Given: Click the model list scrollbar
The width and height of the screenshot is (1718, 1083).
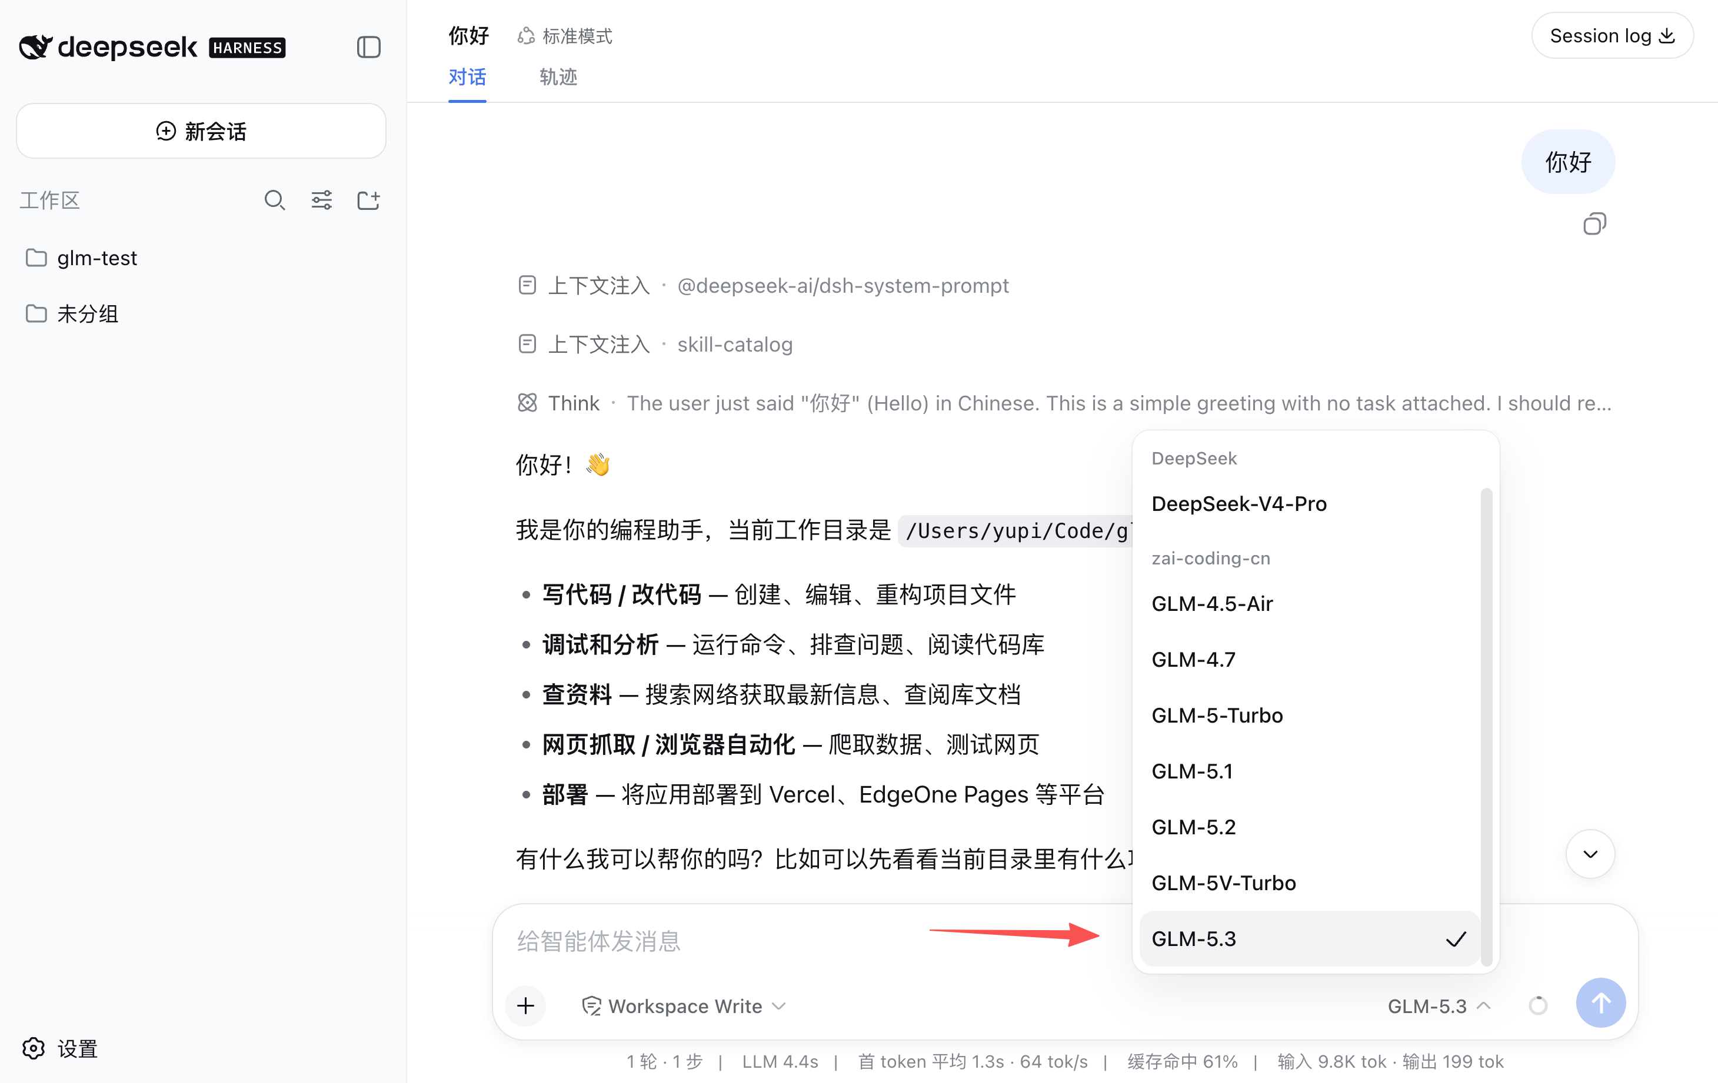Looking at the screenshot, I should pos(1487,727).
